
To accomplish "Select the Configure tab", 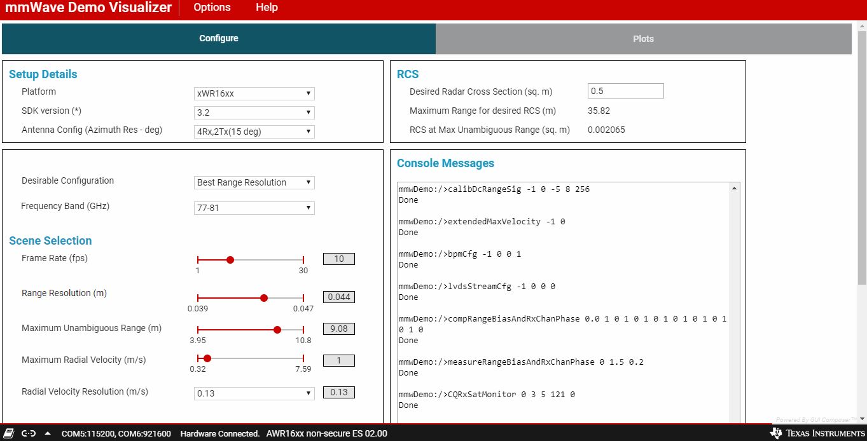I will (x=218, y=38).
